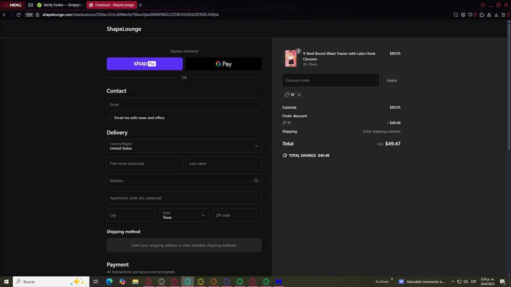This screenshot has height=287, width=511.
Task: Click the address search magnifier icon
Action: click(256, 181)
